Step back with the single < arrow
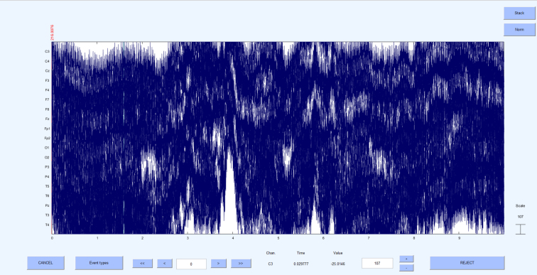This screenshot has height=275, width=537. (x=165, y=264)
